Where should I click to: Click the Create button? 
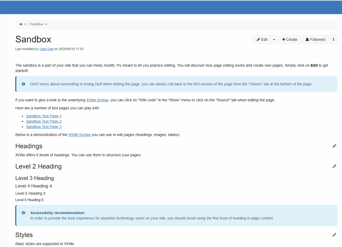[x=290, y=39]
